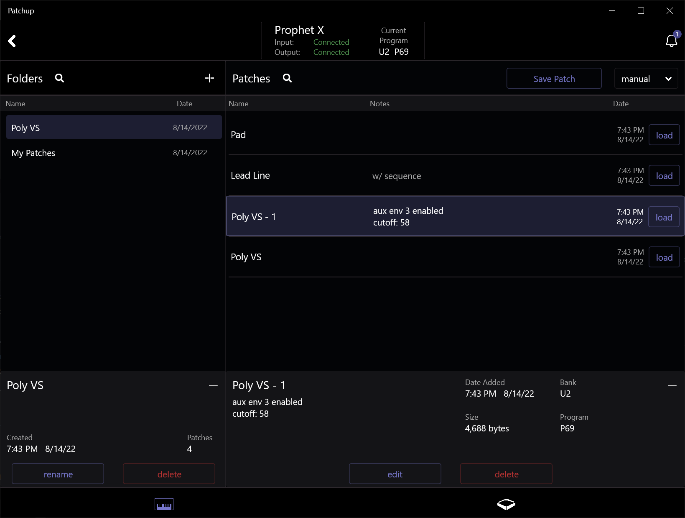Image resolution: width=685 pixels, height=518 pixels.
Task: Select the Poly VS folder row
Action: pos(114,127)
